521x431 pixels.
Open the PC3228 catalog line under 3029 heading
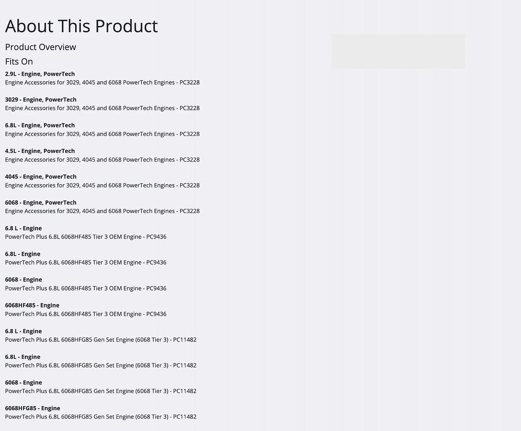tap(102, 108)
